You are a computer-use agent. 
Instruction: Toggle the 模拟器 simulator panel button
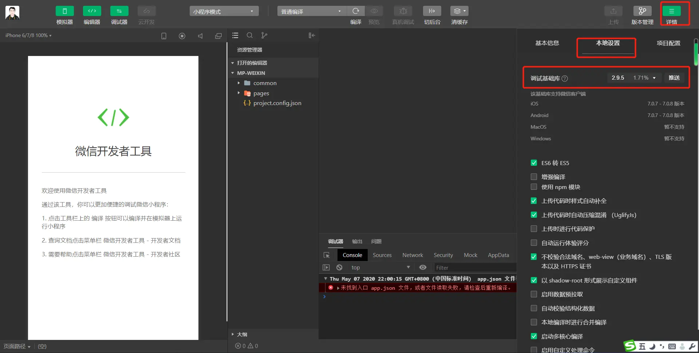pos(64,11)
